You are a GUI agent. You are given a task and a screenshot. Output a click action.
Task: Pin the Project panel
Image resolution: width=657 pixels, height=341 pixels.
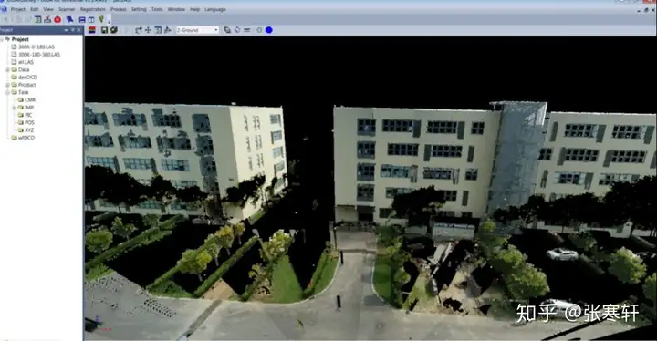[72, 30]
